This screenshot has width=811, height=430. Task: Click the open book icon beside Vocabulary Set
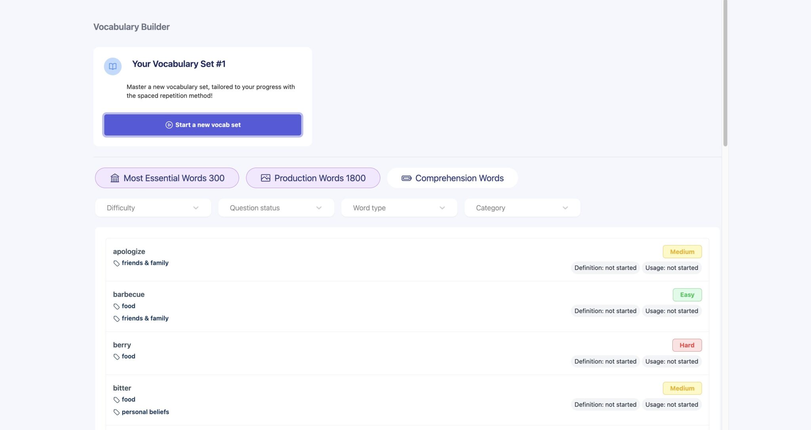pos(112,66)
